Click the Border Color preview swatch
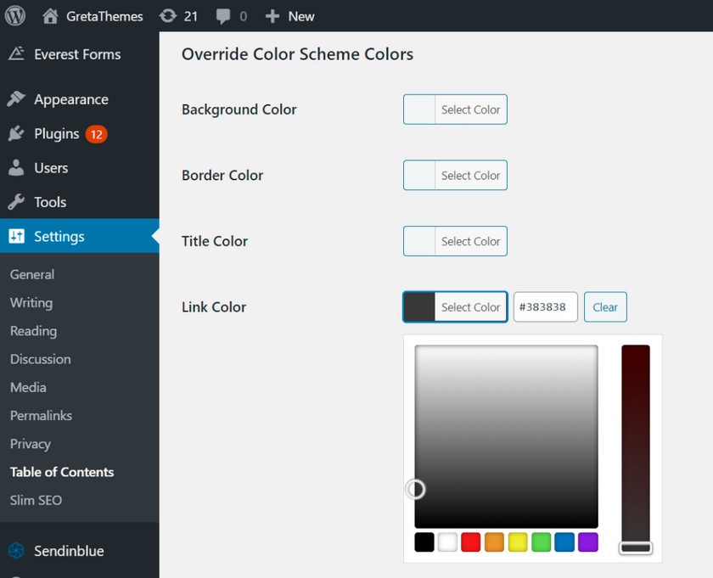This screenshot has height=578, width=713. (x=419, y=175)
